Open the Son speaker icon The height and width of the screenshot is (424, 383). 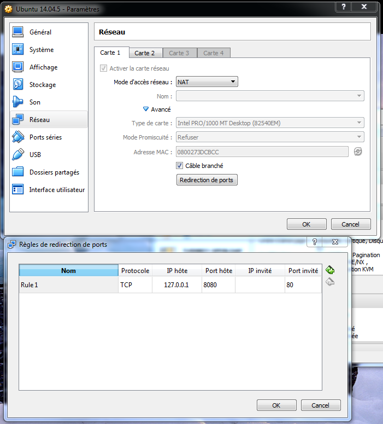pyautogui.click(x=18, y=102)
